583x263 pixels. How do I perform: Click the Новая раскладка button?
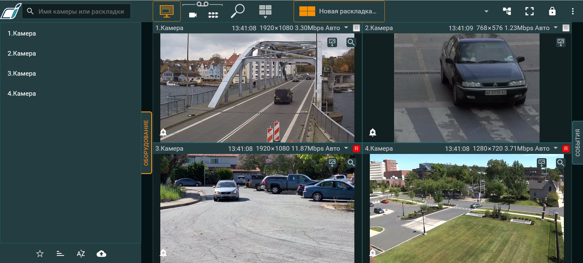[x=339, y=11]
